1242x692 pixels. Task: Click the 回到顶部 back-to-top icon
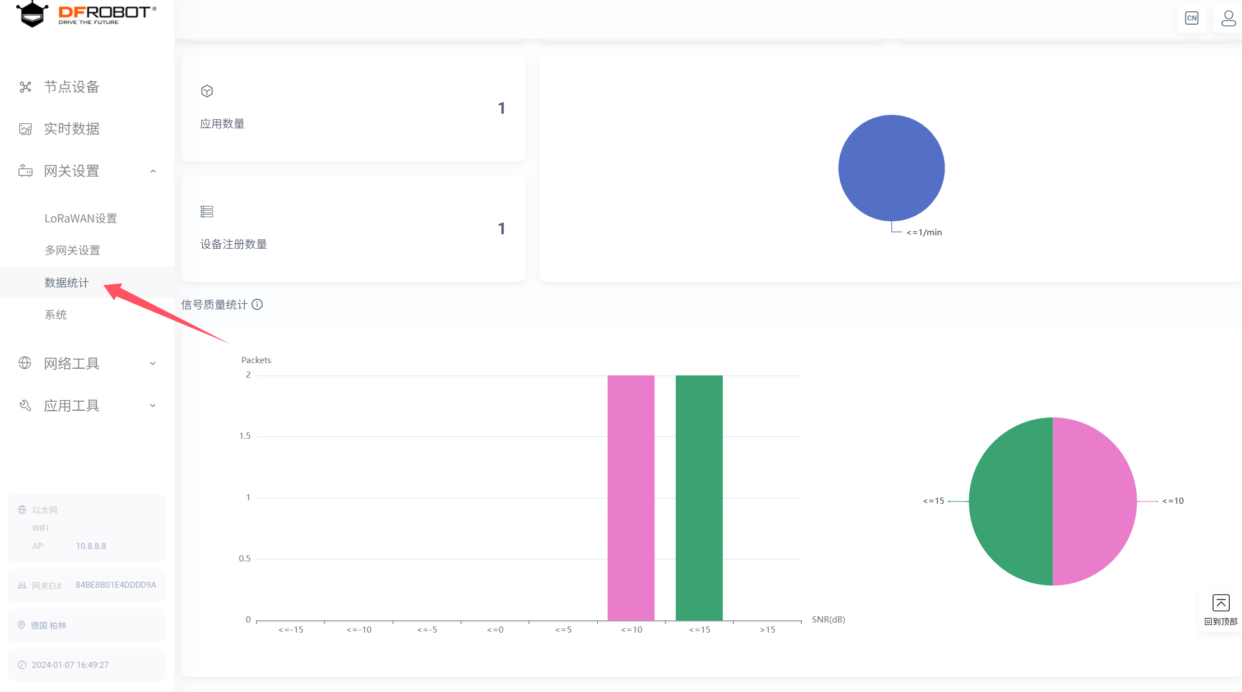(1221, 603)
